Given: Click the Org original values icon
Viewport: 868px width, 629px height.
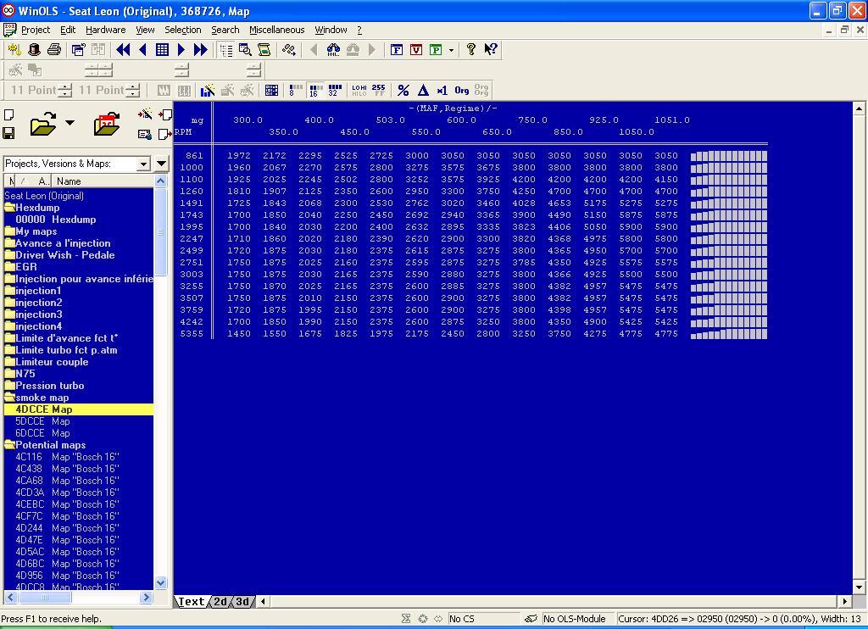Looking at the screenshot, I should (462, 90).
